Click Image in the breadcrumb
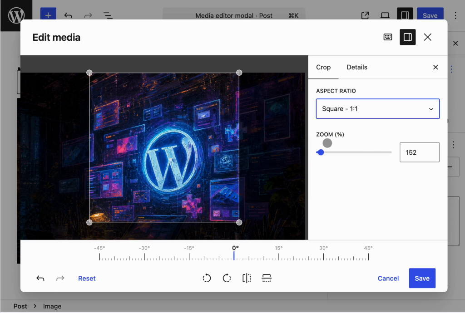 point(52,306)
